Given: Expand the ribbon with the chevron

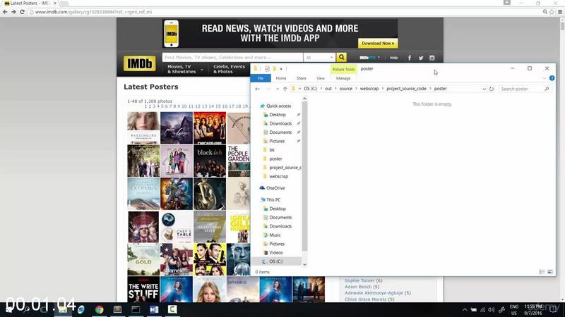Looking at the screenshot, I should (x=544, y=78).
